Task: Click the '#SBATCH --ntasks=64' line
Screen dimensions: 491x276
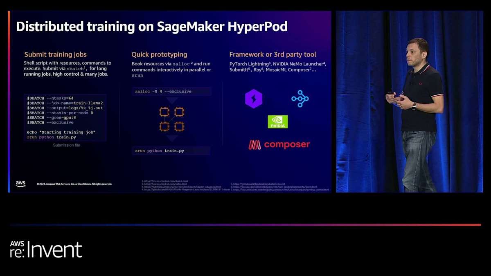Action: tap(50, 98)
